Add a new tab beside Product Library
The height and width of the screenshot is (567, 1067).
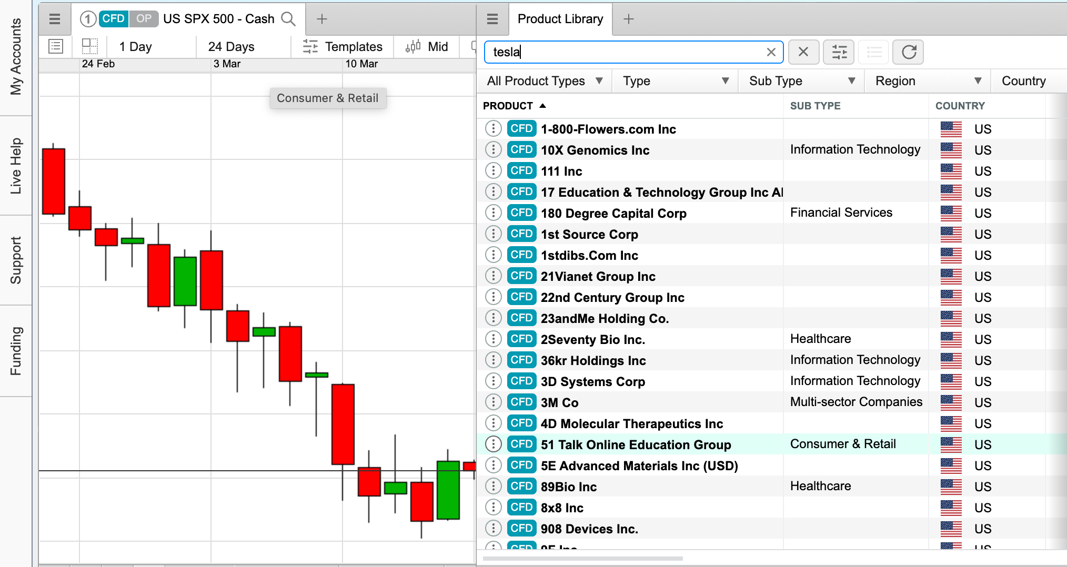click(x=628, y=19)
